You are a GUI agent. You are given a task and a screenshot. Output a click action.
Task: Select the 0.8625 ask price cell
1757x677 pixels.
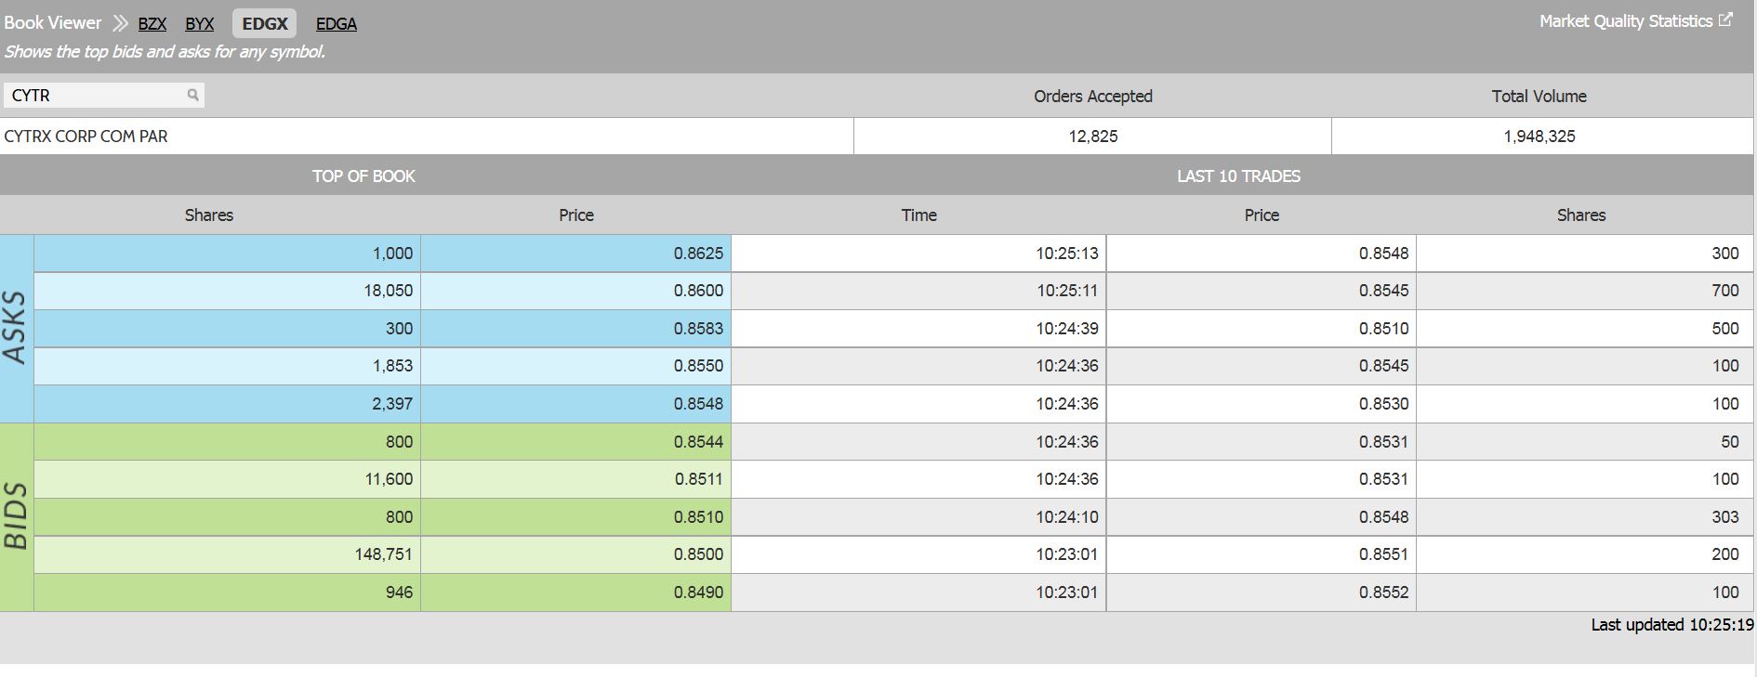pos(575,254)
